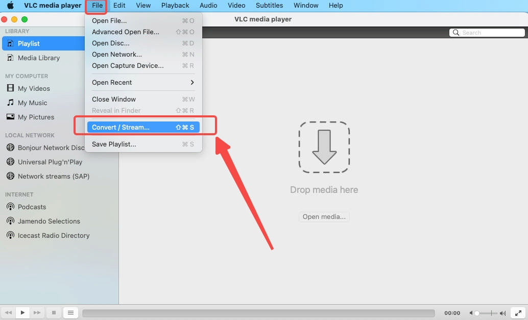Expand the Open Recent submenu
This screenshot has height=320, width=528.
[143, 83]
